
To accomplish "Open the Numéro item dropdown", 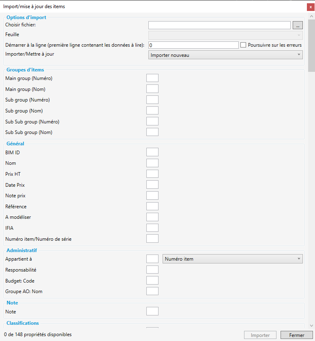I will pos(233,259).
